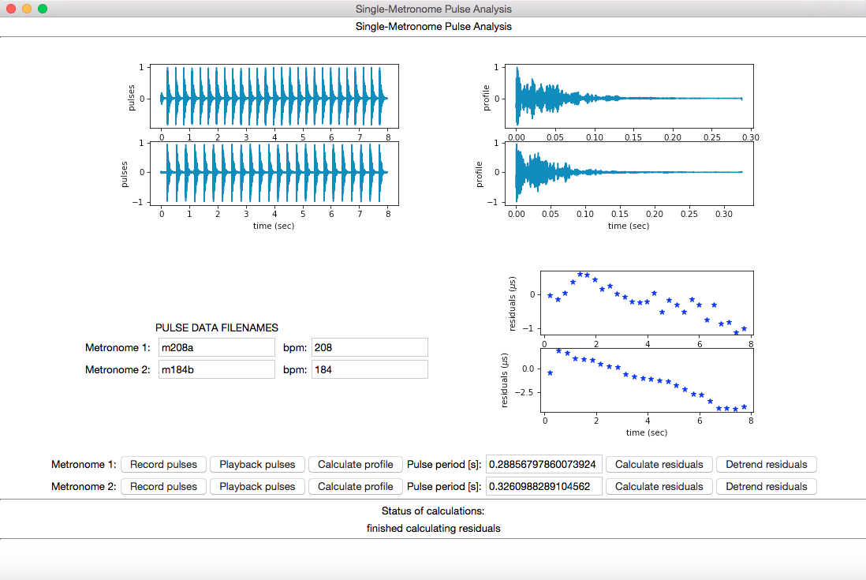
Task: Click the top pulses waveform plot
Action: (x=274, y=95)
